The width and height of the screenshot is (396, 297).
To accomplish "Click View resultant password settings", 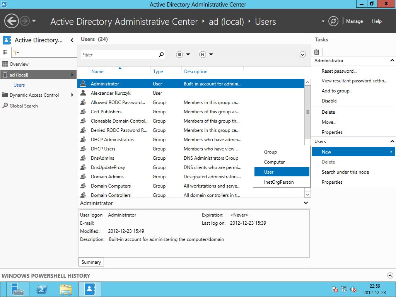I will pyautogui.click(x=354, y=81).
